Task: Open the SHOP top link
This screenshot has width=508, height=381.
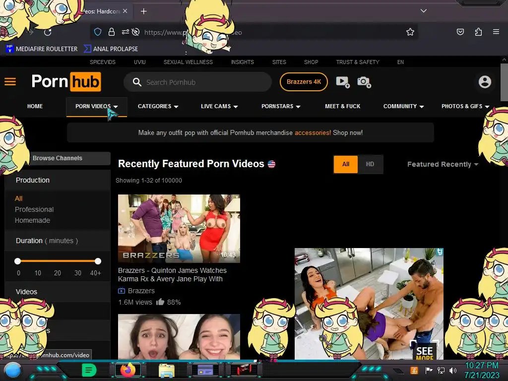Action: [x=311, y=62]
